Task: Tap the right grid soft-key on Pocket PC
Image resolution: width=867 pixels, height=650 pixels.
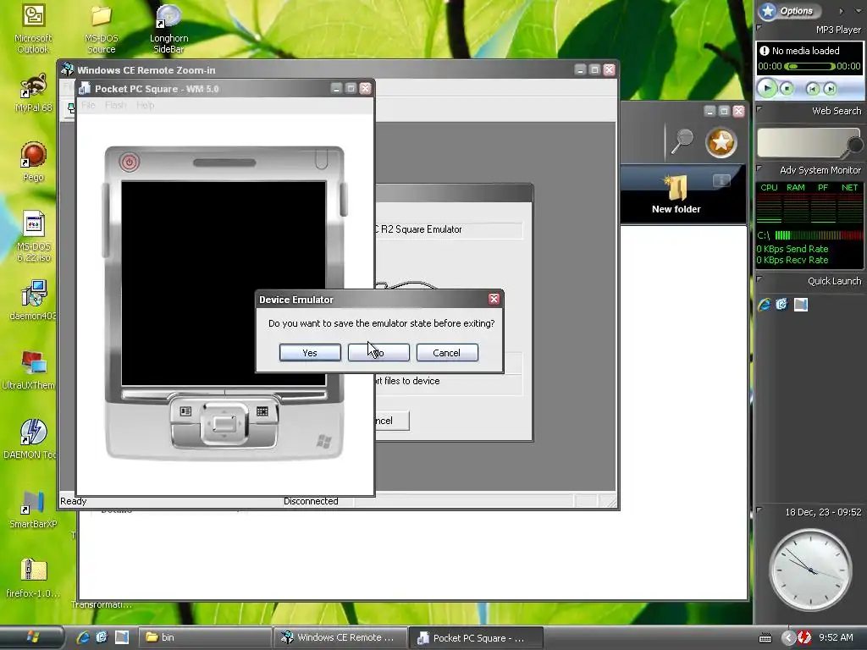Action: click(x=262, y=411)
